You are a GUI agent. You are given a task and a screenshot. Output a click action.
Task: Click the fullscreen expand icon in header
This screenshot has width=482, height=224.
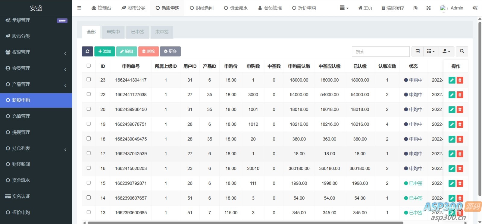tap(428, 8)
